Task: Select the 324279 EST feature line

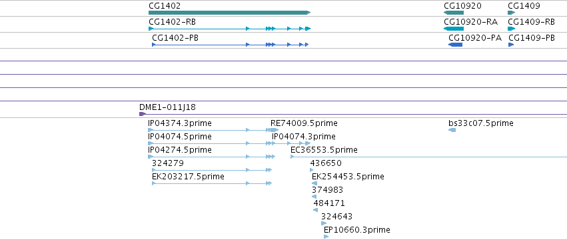Action: (212, 170)
